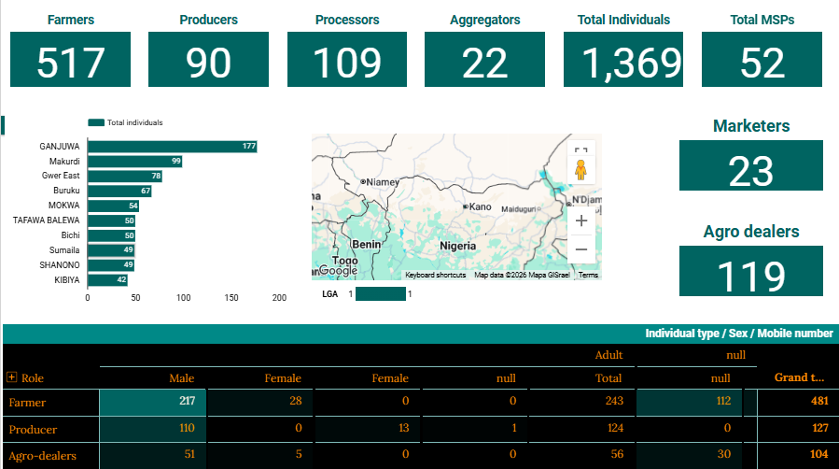
Task: Click Producer adult total 124
Action: click(x=582, y=430)
